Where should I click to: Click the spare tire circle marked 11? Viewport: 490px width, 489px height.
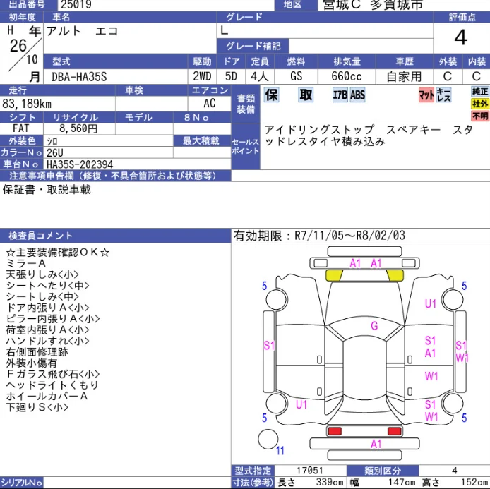click(x=268, y=439)
